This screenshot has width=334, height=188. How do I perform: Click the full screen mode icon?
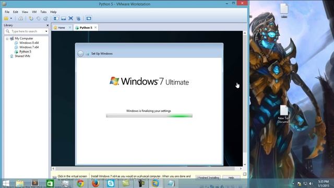(x=71, y=19)
